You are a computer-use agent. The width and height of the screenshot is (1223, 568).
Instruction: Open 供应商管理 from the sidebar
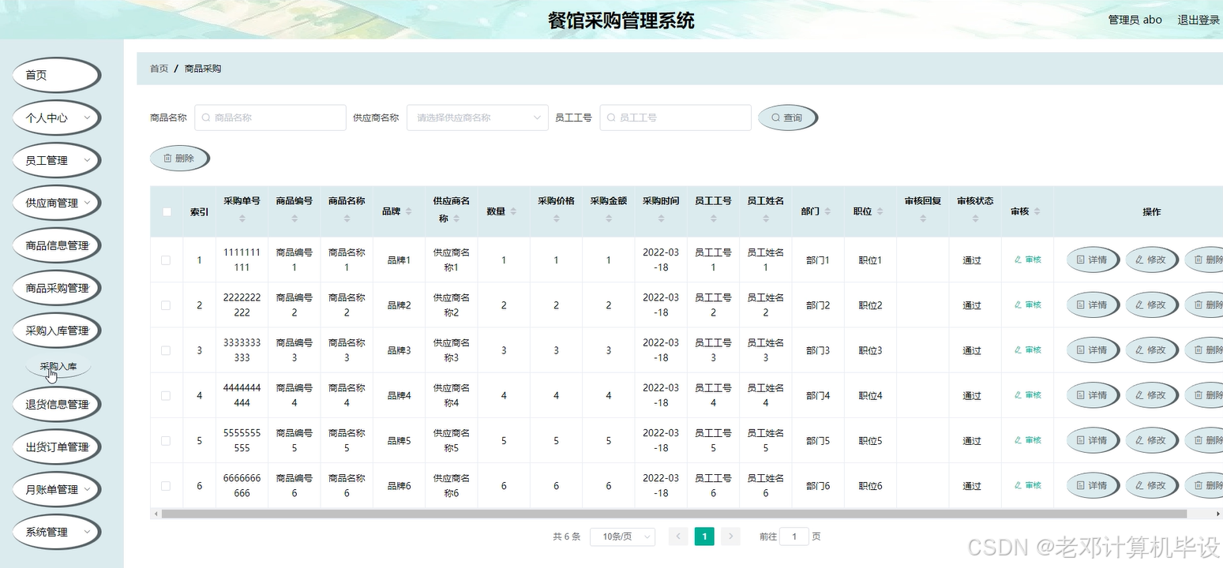click(x=56, y=202)
